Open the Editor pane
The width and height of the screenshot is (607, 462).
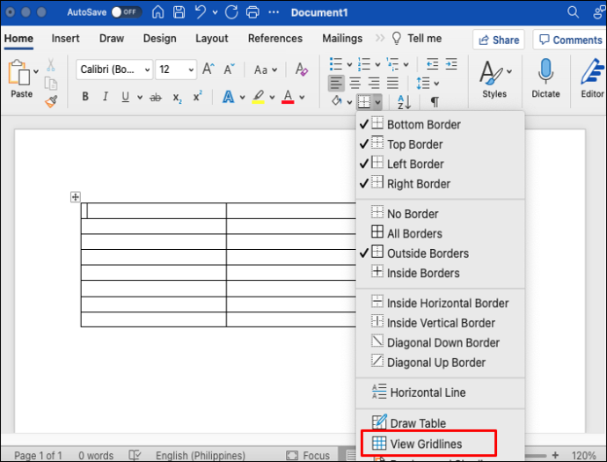pos(592,78)
